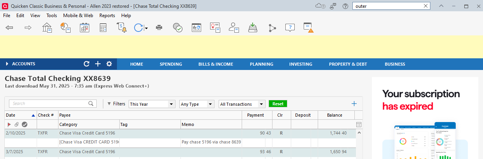Screen dimensions: 483x159
Task: Switch to the INVESTING tab
Action: pos(301,64)
